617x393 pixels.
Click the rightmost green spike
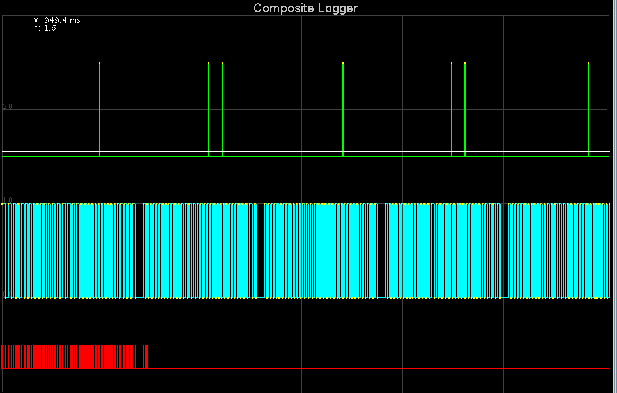click(x=588, y=109)
